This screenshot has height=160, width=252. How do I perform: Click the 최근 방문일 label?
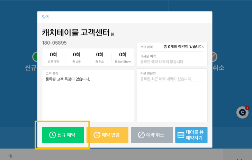148,73
